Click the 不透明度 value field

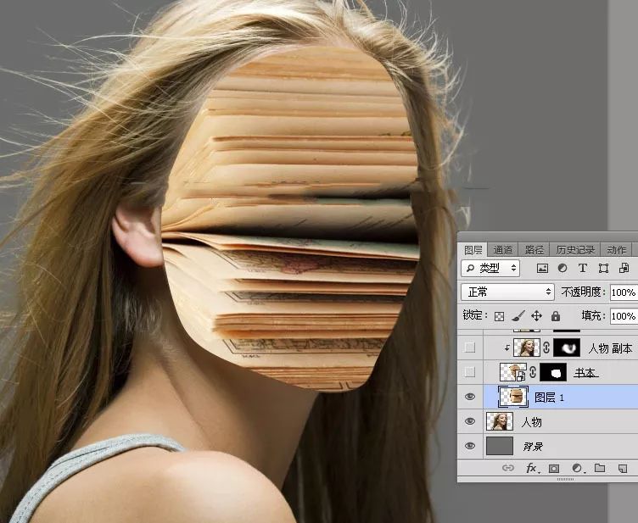point(624,292)
